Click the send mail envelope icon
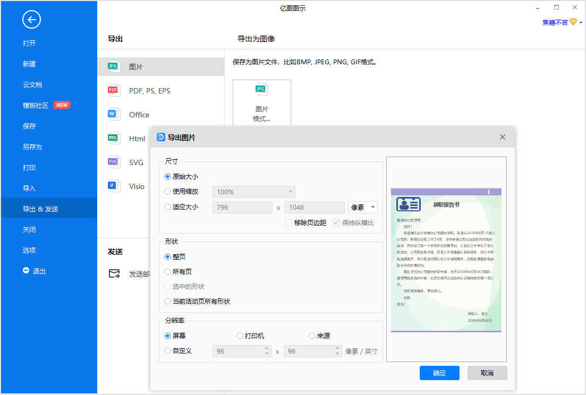Screen dimensions: 586x395 114,273
